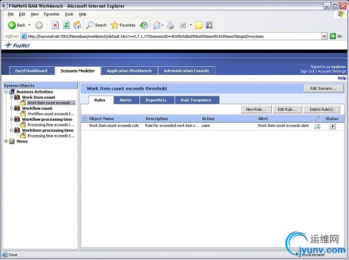The image size is (349, 260).
Task: Click inside the Address URL field
Action: click(171, 37)
